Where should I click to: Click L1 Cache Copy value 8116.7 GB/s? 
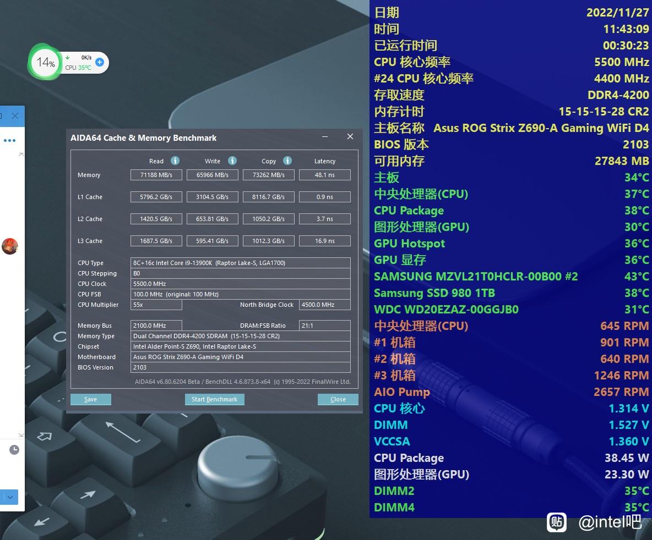pos(269,197)
